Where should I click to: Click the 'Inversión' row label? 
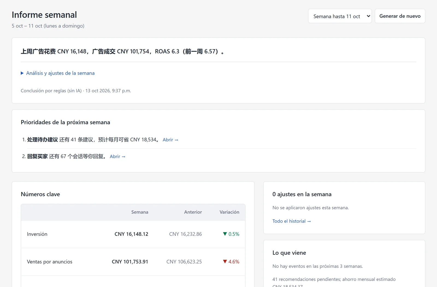(x=37, y=234)
